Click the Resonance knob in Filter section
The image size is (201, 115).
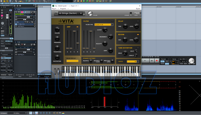(x=111, y=37)
